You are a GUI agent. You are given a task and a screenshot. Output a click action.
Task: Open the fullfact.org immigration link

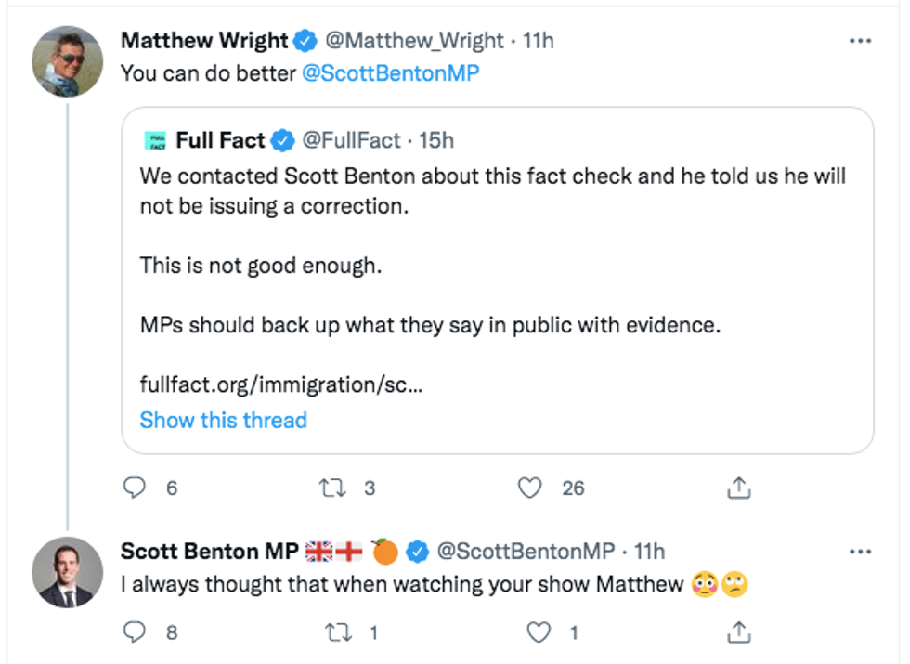click(281, 384)
